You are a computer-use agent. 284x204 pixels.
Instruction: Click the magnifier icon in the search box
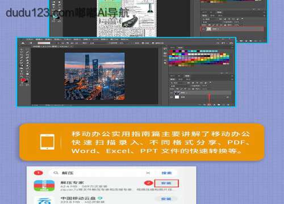click(x=56, y=173)
